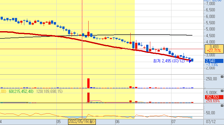
Task: Close the 5,000K volume panel
Action: coord(222,91)
